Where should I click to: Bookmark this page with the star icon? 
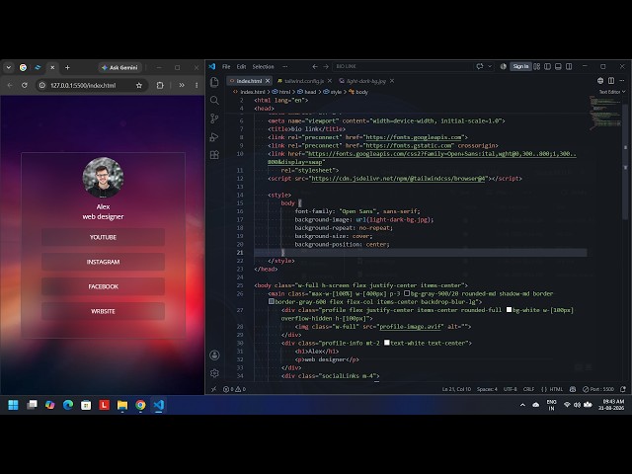click(139, 86)
